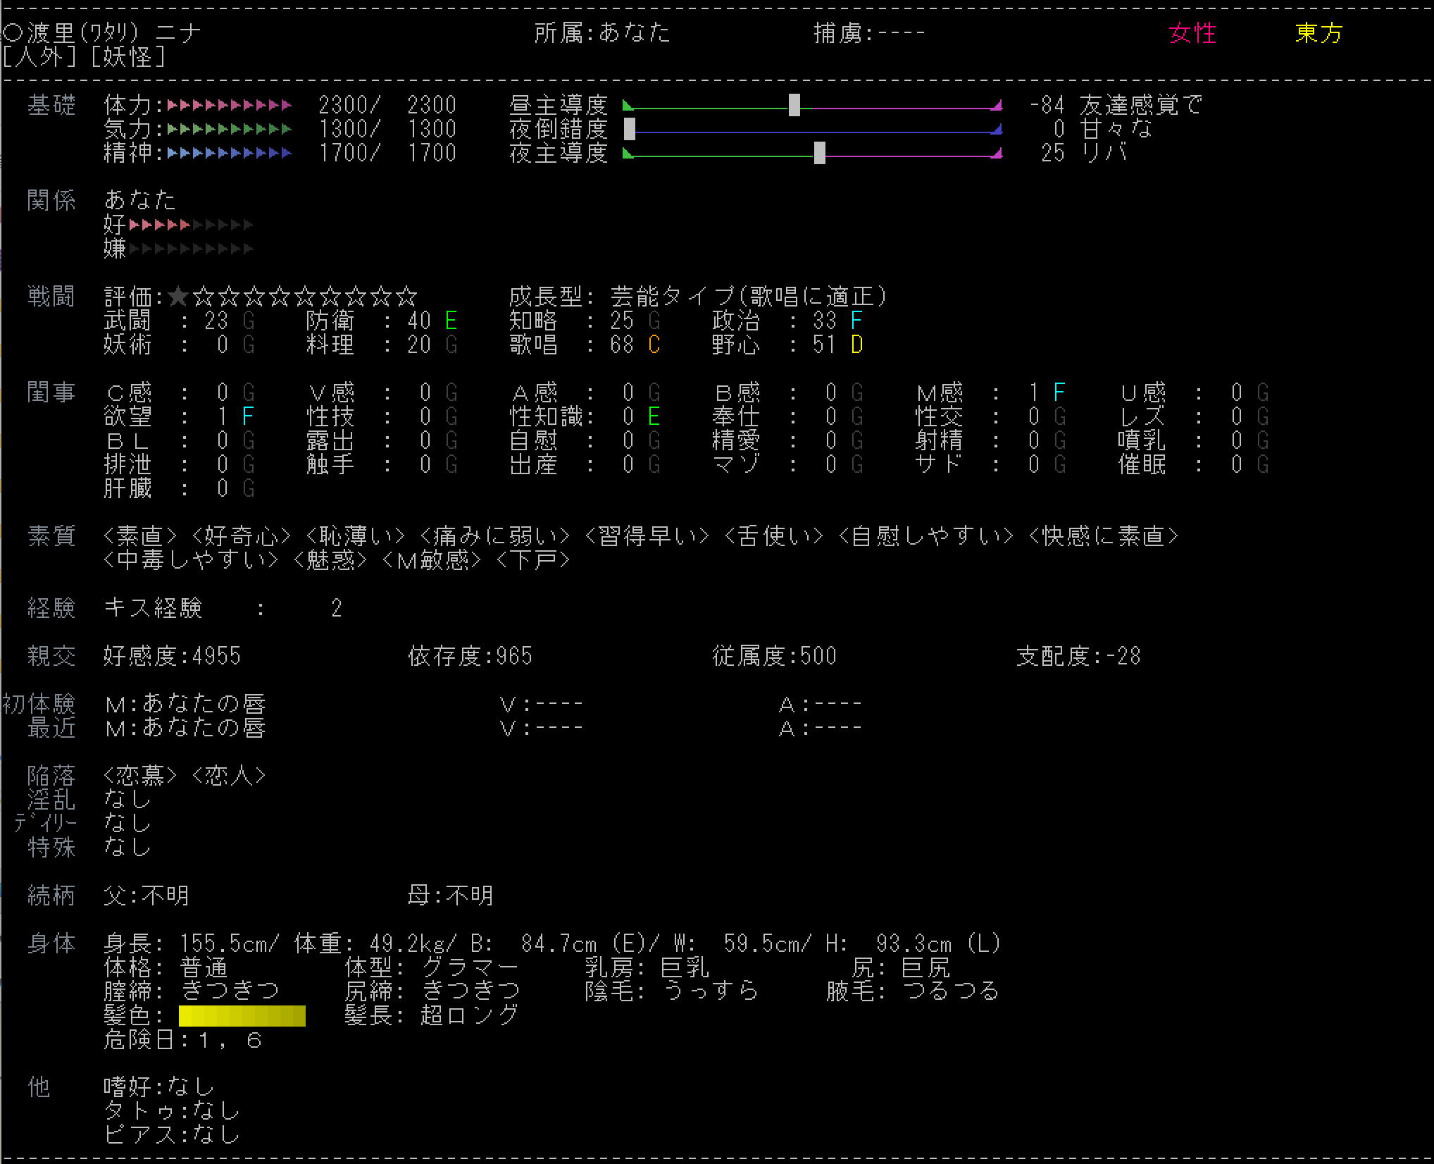The image size is (1434, 1164).
Task: Click the yellow 東方 label
Action: click(1318, 32)
